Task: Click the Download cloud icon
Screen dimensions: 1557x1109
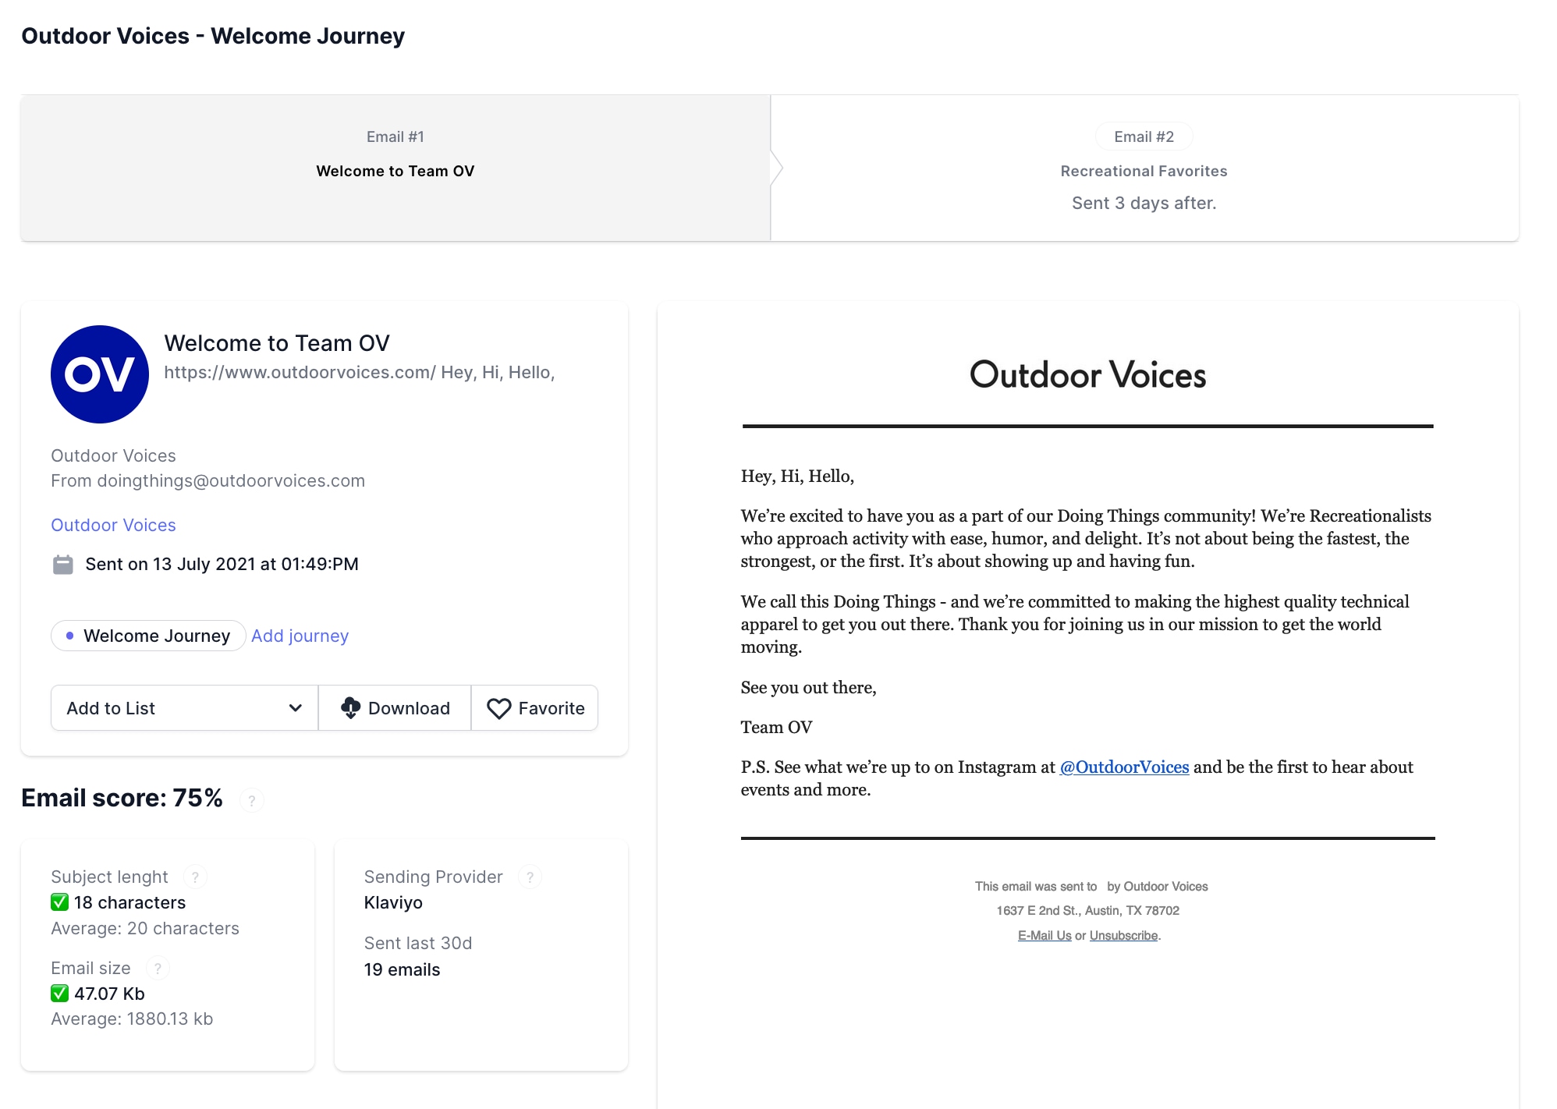Action: [350, 707]
